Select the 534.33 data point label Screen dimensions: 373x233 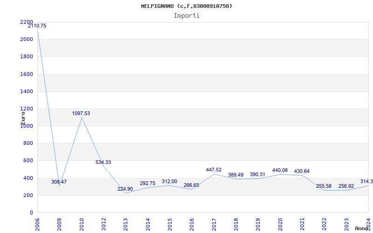tap(103, 163)
